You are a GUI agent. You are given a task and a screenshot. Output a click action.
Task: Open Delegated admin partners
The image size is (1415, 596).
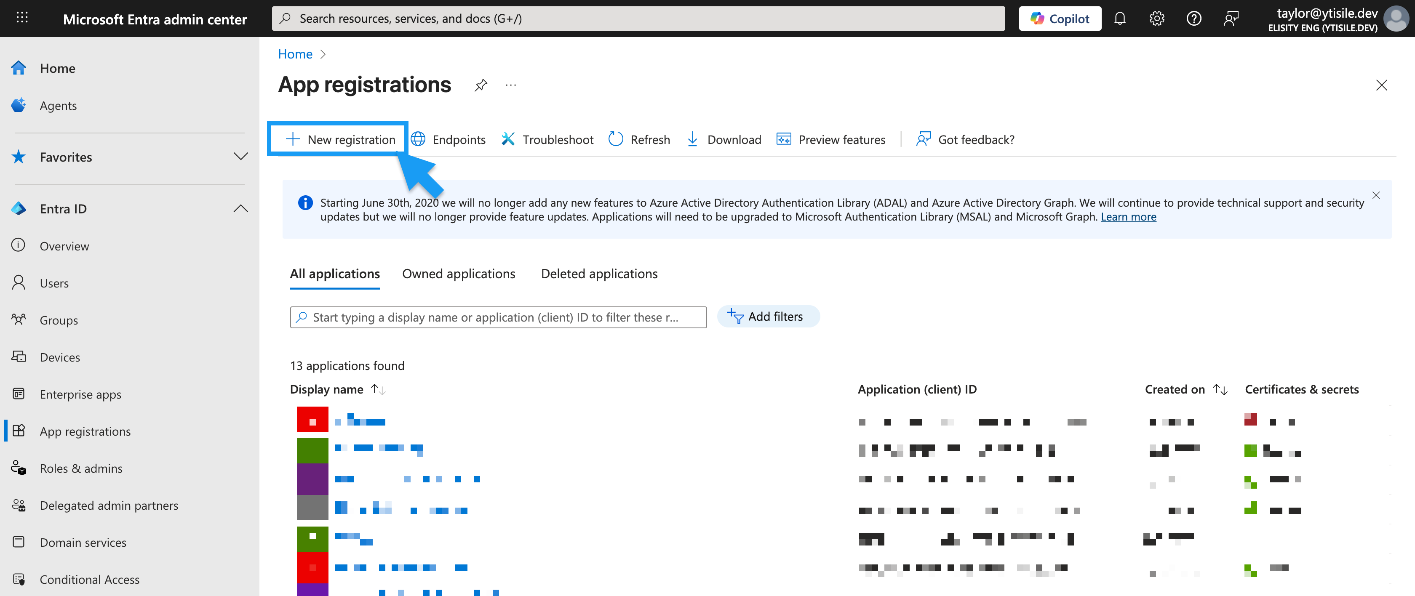[x=109, y=506]
